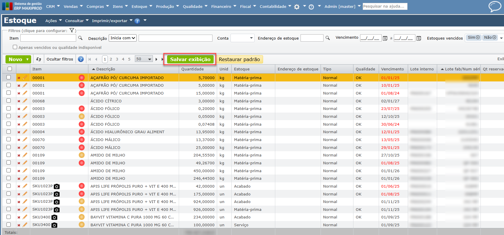Screen dimensions: 504x235
Task: Click camera icon on first SKU1023P row
Action: pyautogui.click(x=57, y=186)
